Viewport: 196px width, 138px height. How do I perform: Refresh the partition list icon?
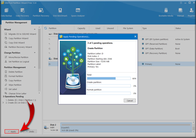tap(46, 28)
